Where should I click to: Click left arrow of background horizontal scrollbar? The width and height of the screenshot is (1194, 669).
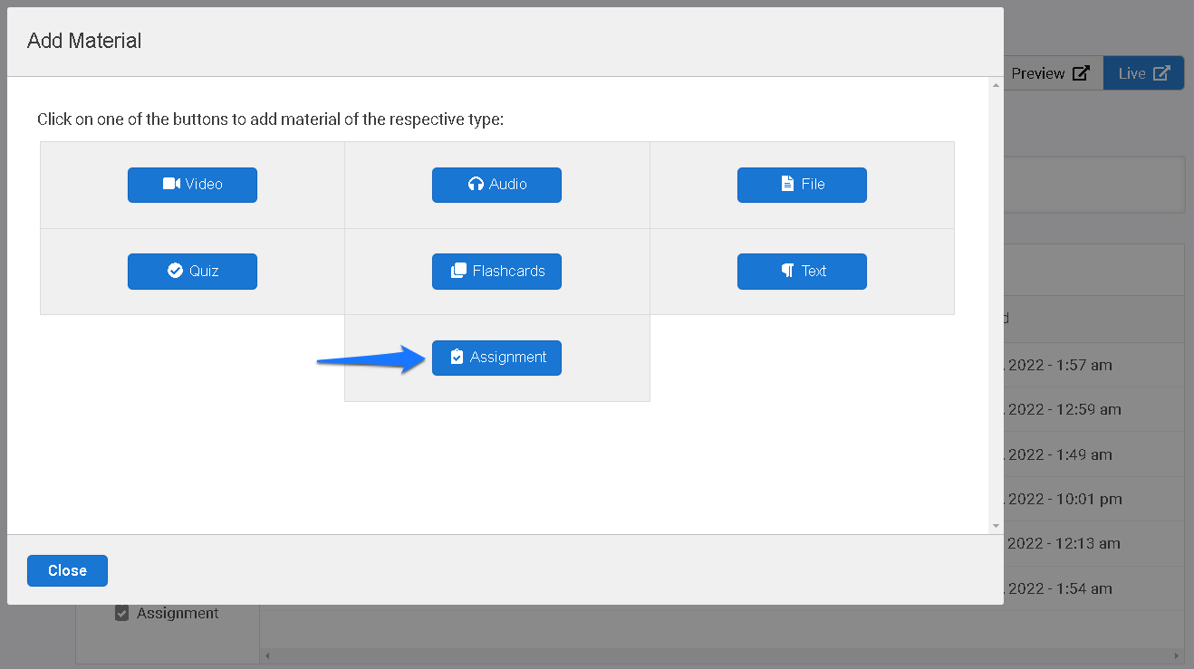pyautogui.click(x=267, y=655)
